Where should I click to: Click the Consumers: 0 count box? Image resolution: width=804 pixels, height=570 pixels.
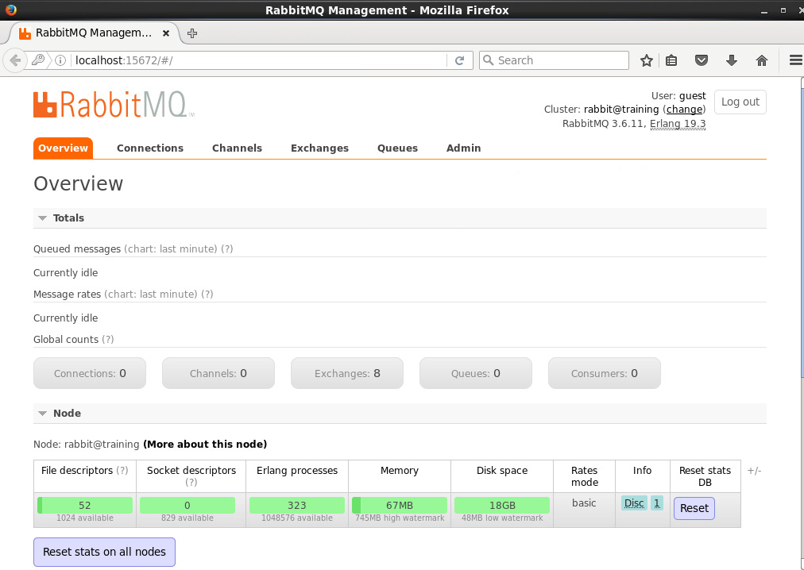tap(605, 373)
